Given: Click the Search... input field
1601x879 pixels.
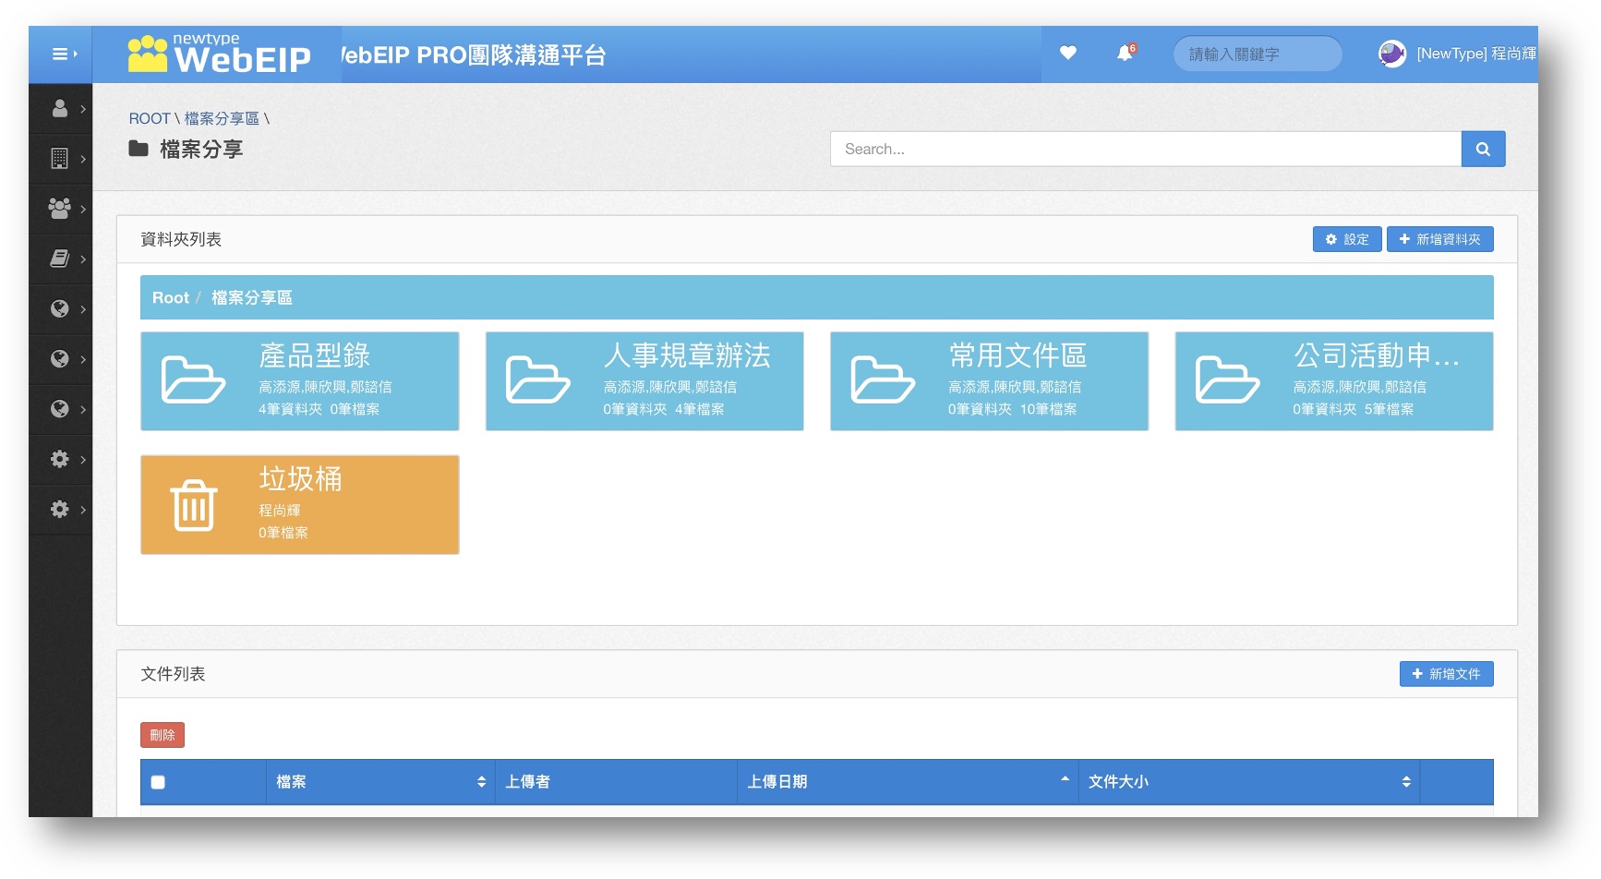Looking at the screenshot, I should (1145, 149).
